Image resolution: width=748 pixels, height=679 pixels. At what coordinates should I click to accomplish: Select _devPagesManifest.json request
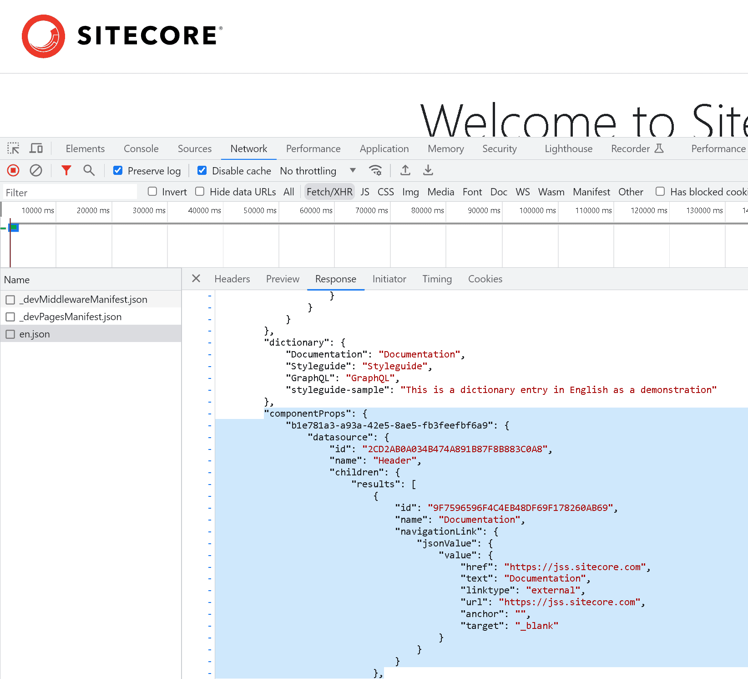(71, 317)
